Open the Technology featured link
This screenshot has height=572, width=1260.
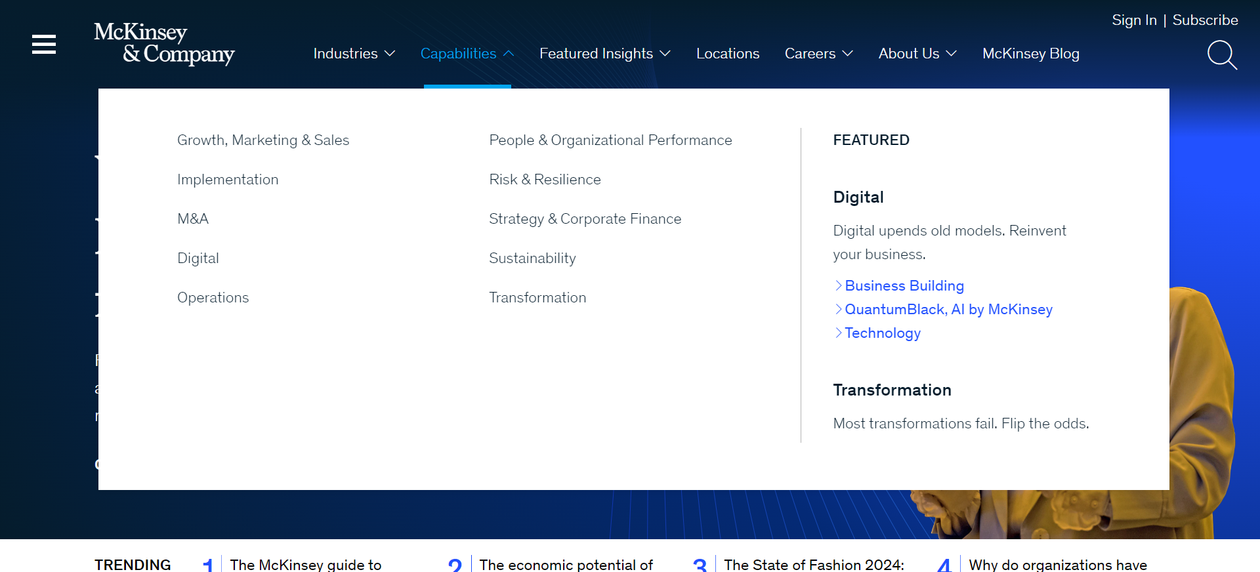(883, 333)
